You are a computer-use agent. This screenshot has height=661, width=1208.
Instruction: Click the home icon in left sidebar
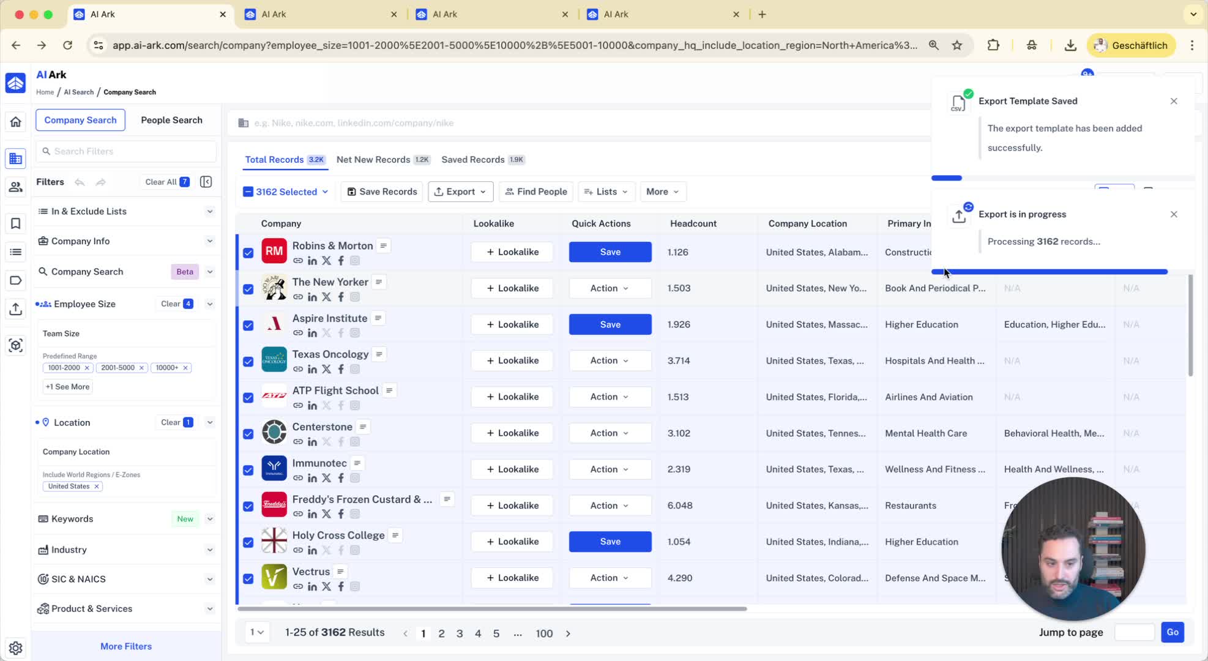[16, 122]
